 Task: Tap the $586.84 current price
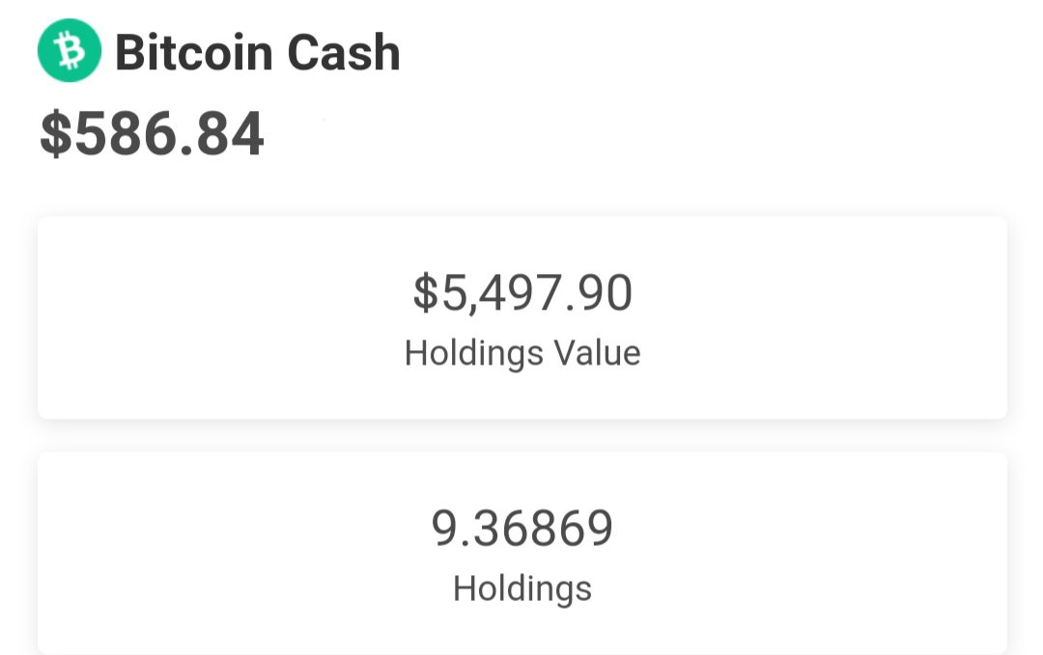[x=153, y=134]
